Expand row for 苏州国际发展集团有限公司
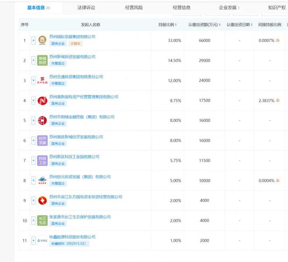This screenshot has height=262, width=288. coord(34,41)
